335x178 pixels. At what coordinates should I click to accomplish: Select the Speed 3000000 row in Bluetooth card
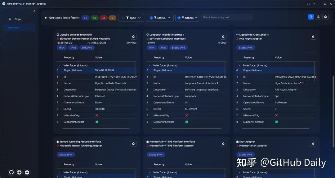pos(96,109)
